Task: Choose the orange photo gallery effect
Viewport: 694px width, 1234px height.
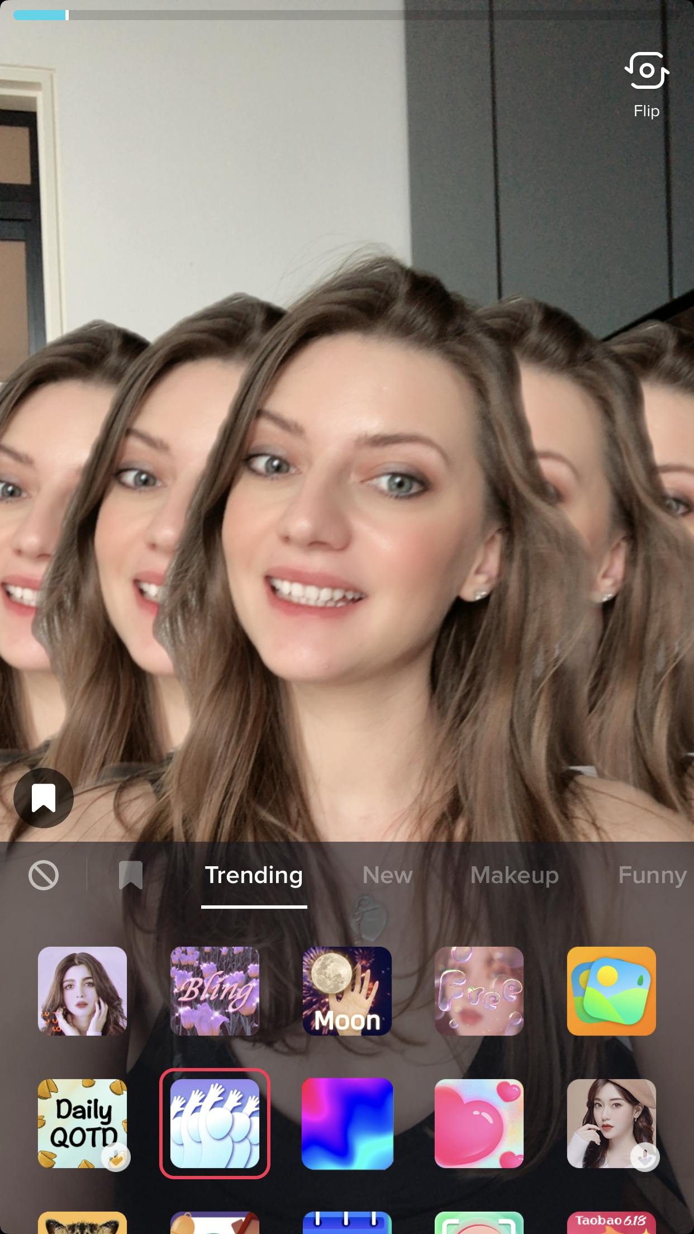Action: [611, 991]
